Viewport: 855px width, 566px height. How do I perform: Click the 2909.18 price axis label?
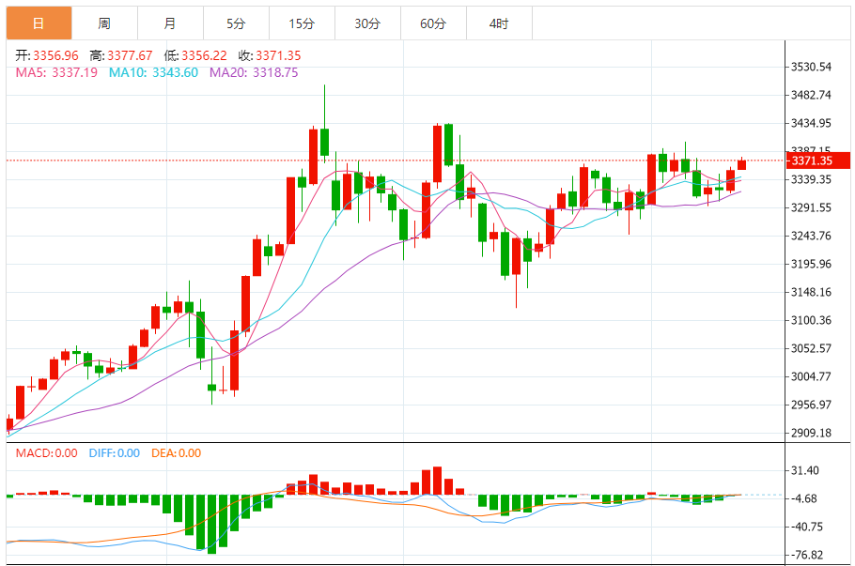tap(812, 433)
